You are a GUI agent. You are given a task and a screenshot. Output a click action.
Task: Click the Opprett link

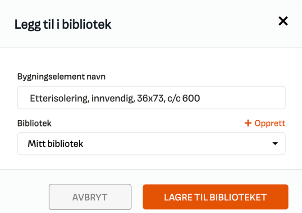tap(270, 123)
